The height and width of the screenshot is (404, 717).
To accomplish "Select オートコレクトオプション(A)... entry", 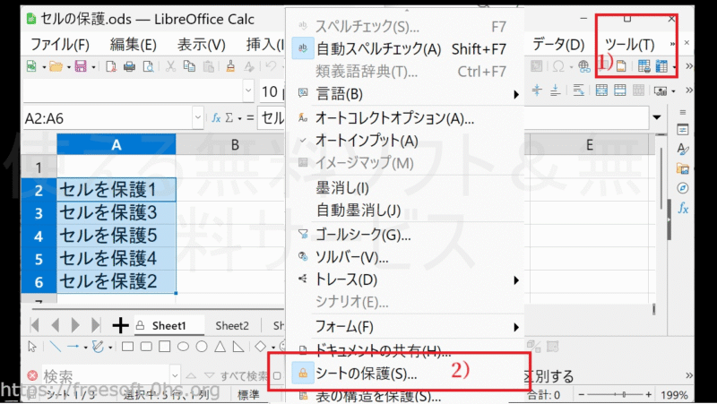I will click(395, 117).
